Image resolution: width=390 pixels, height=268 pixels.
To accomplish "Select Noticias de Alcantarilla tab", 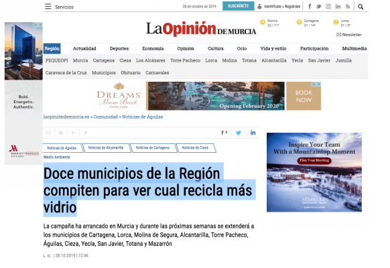I will pyautogui.click(x=106, y=147).
